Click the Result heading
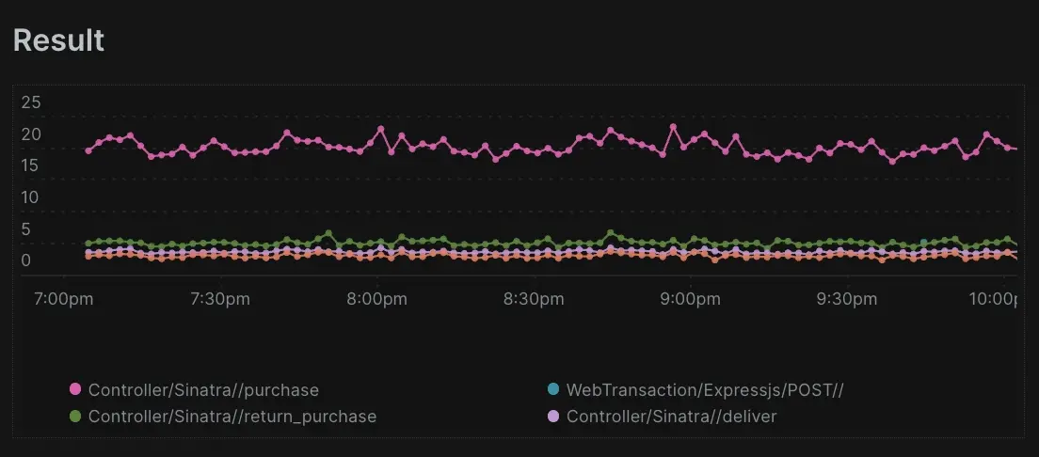 pyautogui.click(x=58, y=40)
